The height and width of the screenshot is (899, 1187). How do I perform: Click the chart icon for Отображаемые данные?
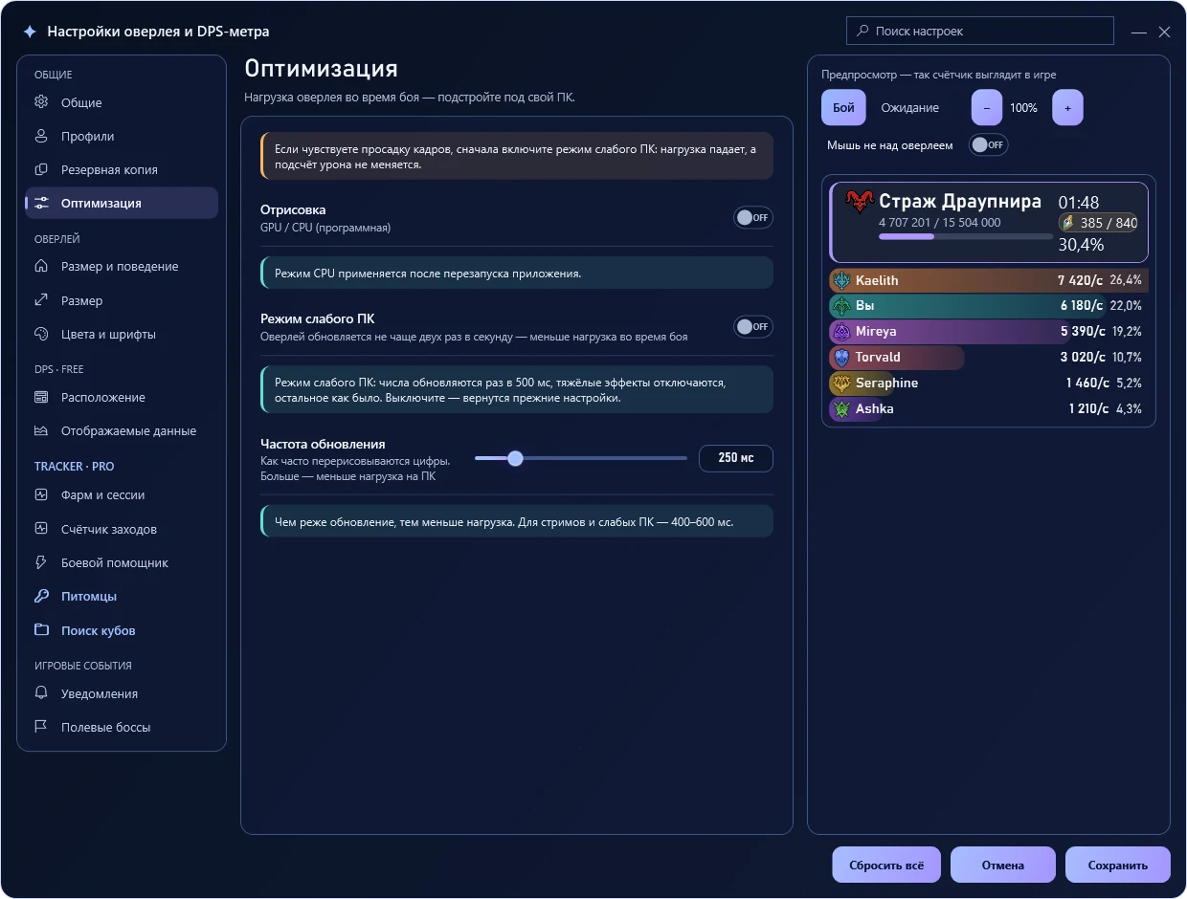click(x=41, y=430)
